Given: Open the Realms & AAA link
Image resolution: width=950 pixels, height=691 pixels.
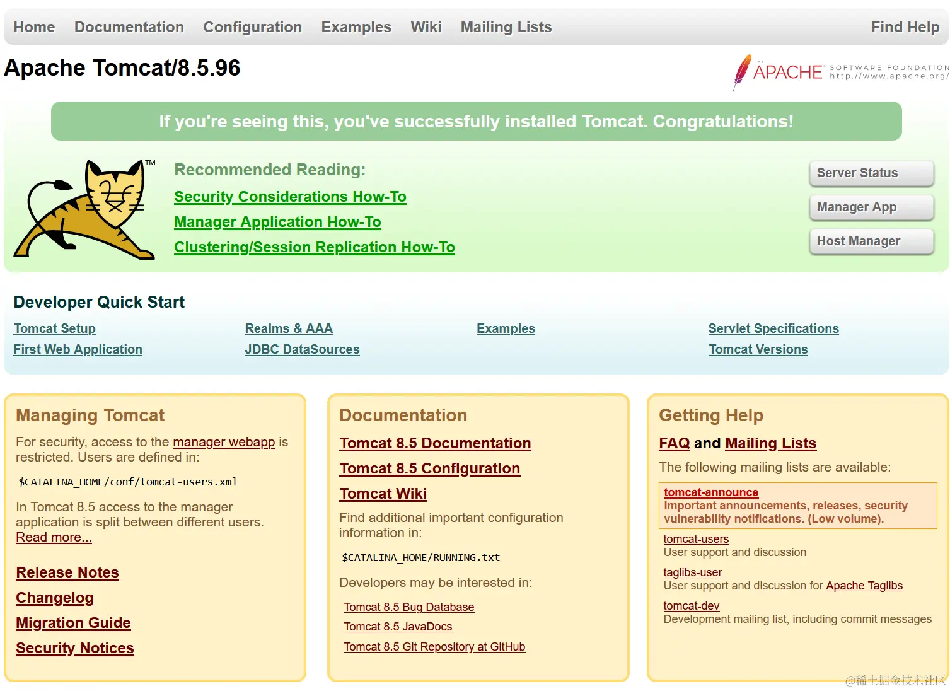Looking at the screenshot, I should (289, 328).
